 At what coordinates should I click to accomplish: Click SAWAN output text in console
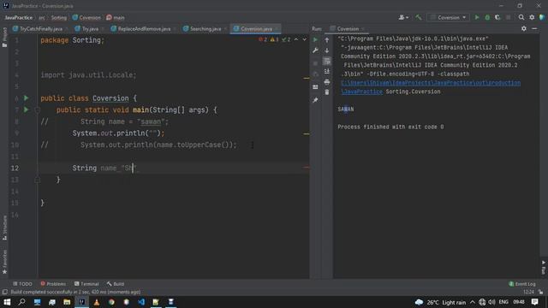pyautogui.click(x=346, y=110)
